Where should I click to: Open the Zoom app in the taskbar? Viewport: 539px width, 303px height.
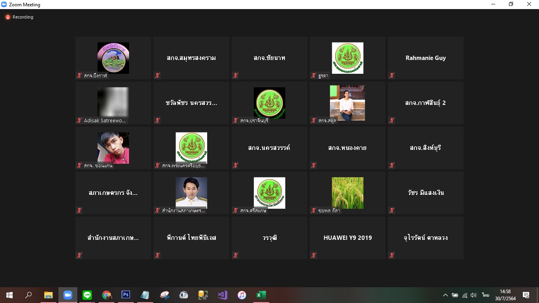[x=68, y=295]
